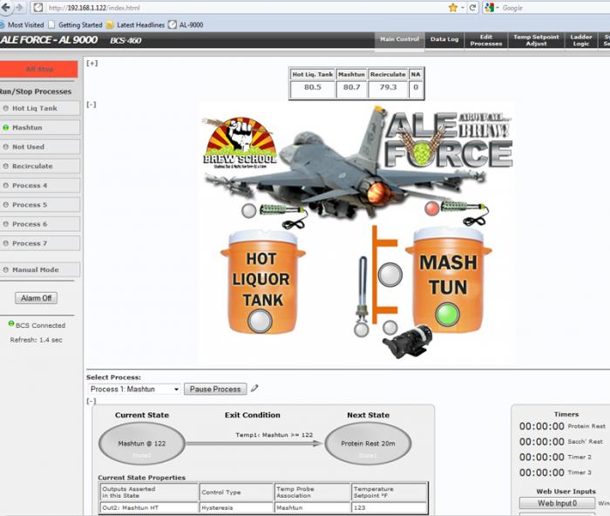This screenshot has width=610, height=516.
Task: Open the bookmark star dropdown arrow
Action: [x=463, y=8]
